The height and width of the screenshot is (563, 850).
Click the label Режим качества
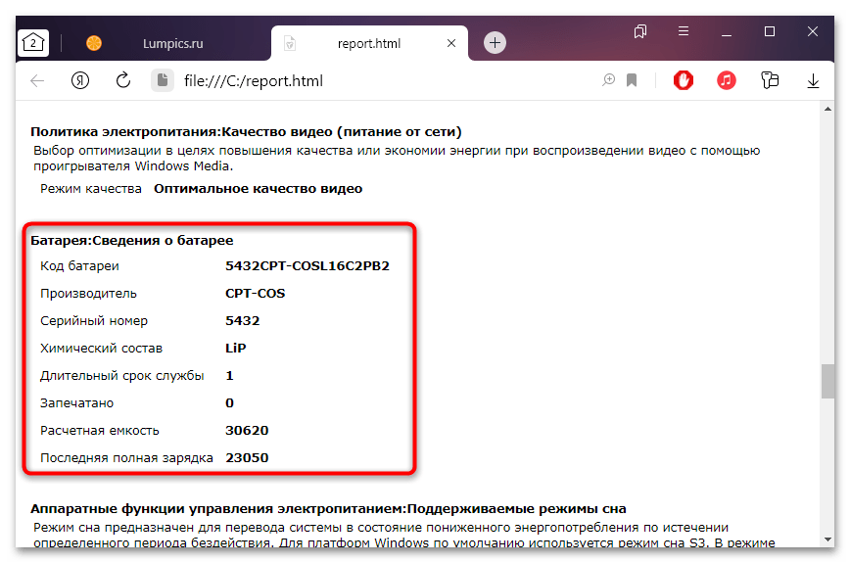90,189
